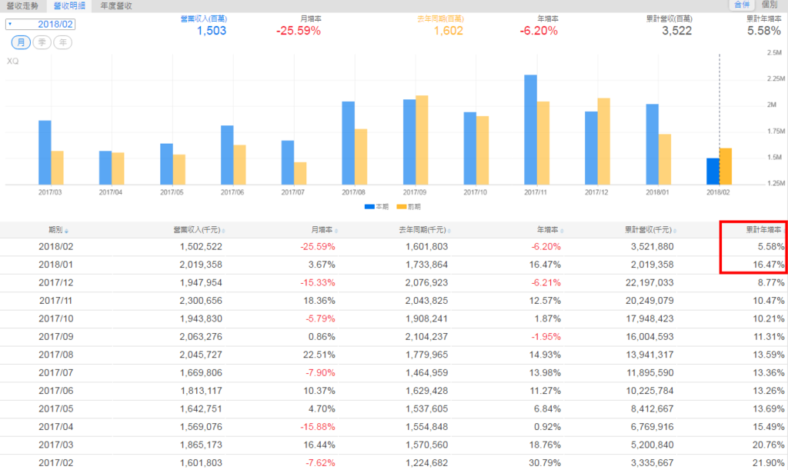
Task: Select the 季 period toggle
Action: point(42,42)
